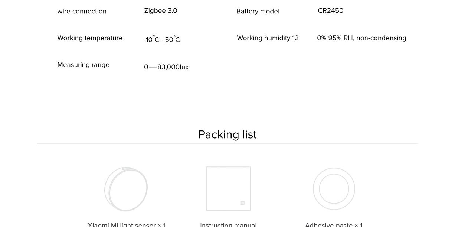Click the wire connection label
Image resolution: width=455 pixels, height=227 pixels.
[x=82, y=11]
